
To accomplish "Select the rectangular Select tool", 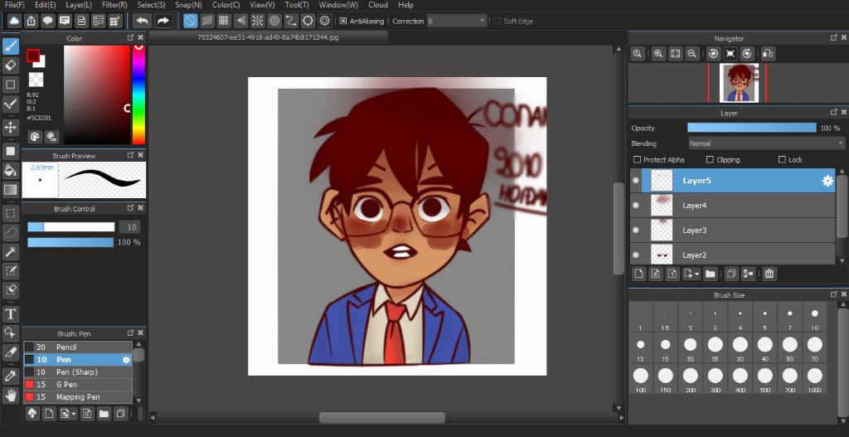I will (10, 213).
